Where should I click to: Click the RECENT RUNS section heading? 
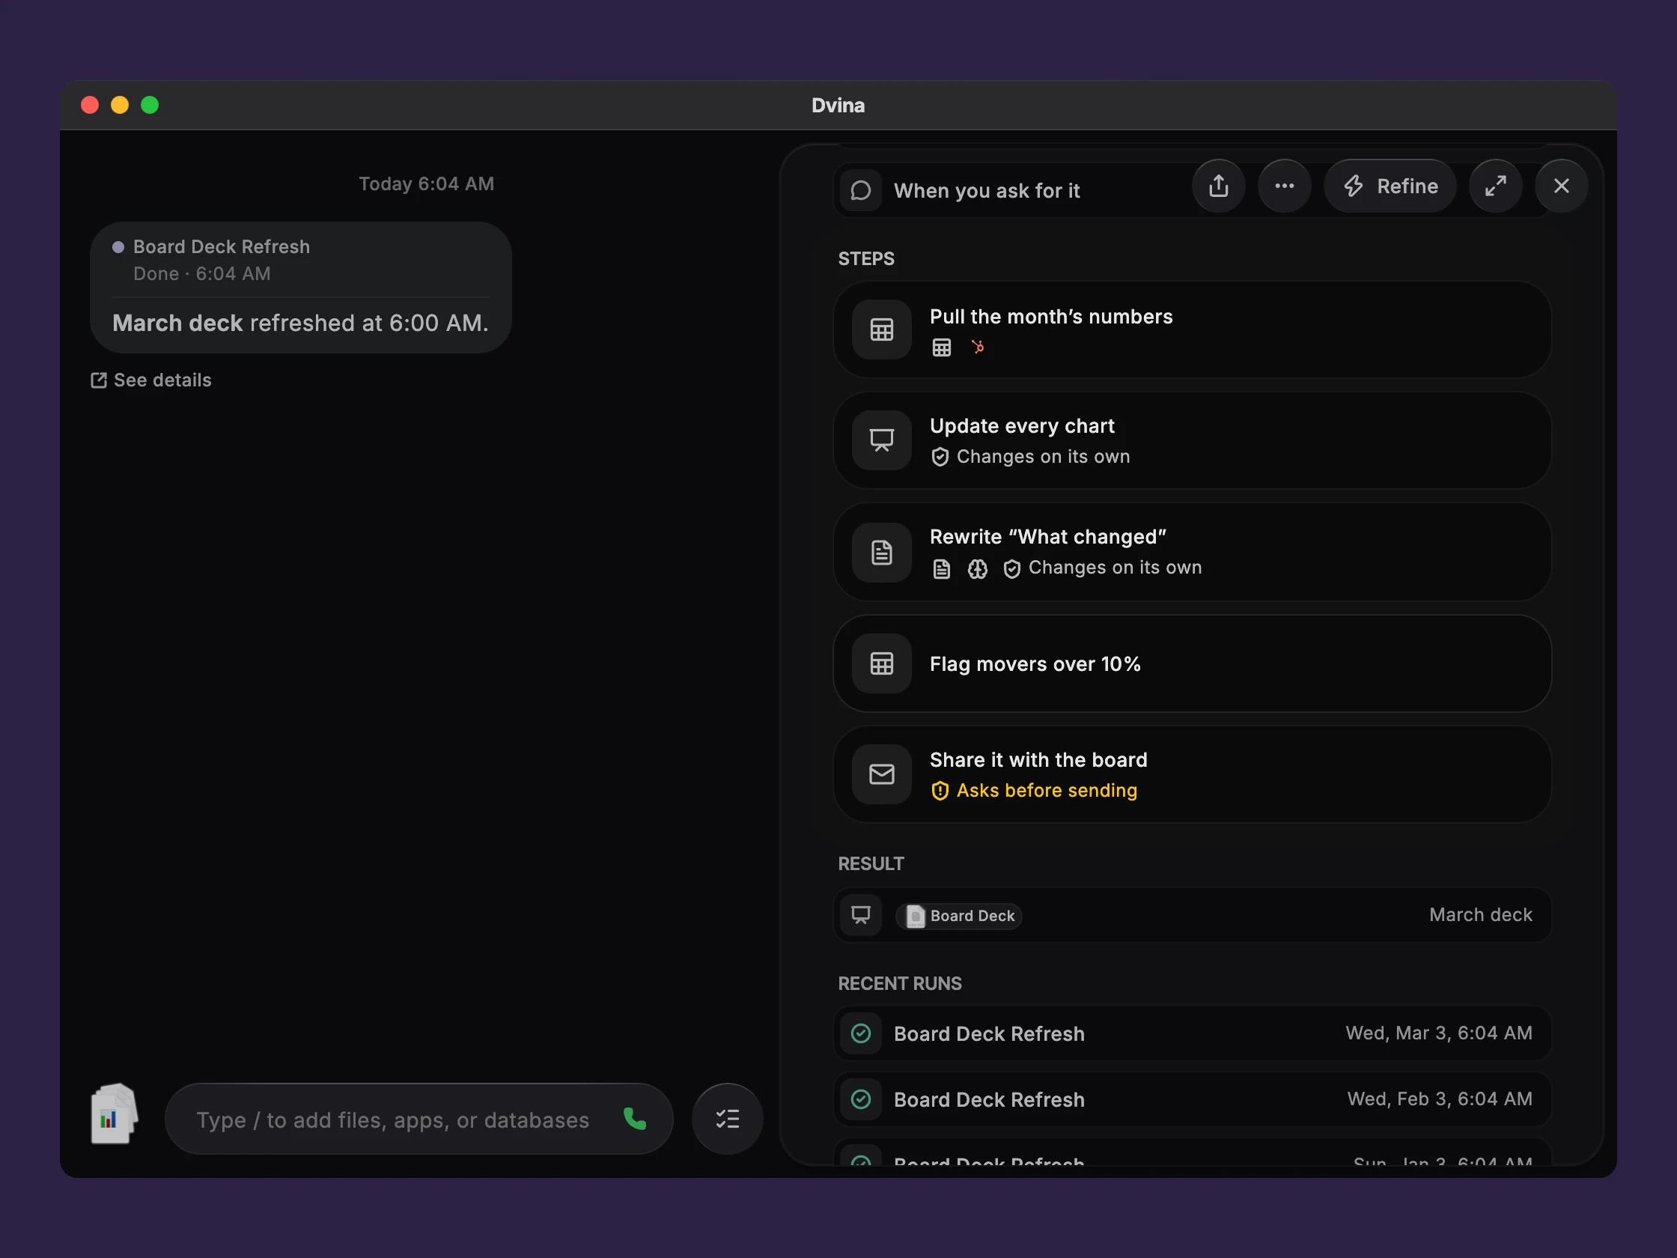click(899, 983)
